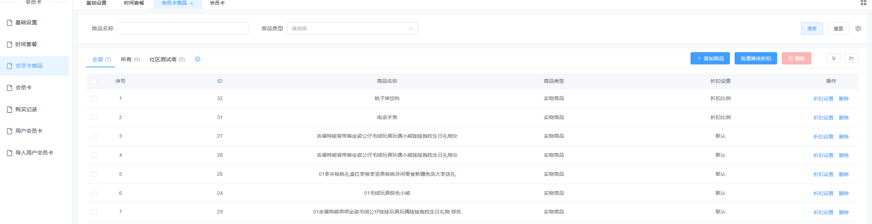Check the 01毛绒玩具棕色小熊 row
This screenshot has width=872, height=224.
(94, 193)
